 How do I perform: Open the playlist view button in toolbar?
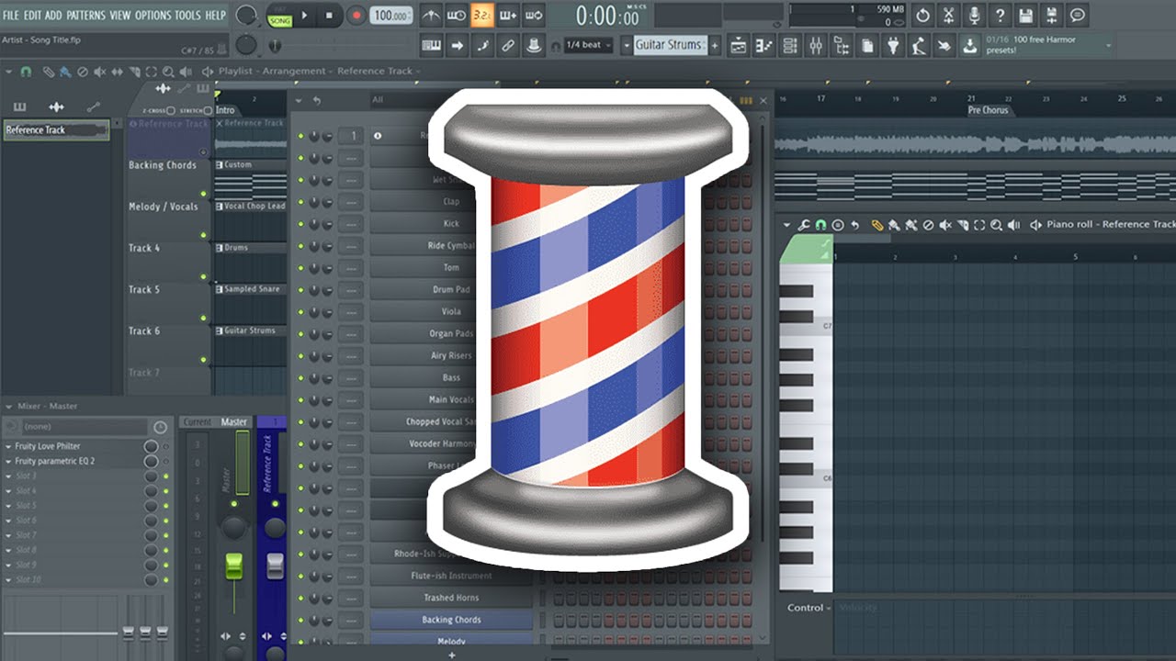tap(738, 45)
